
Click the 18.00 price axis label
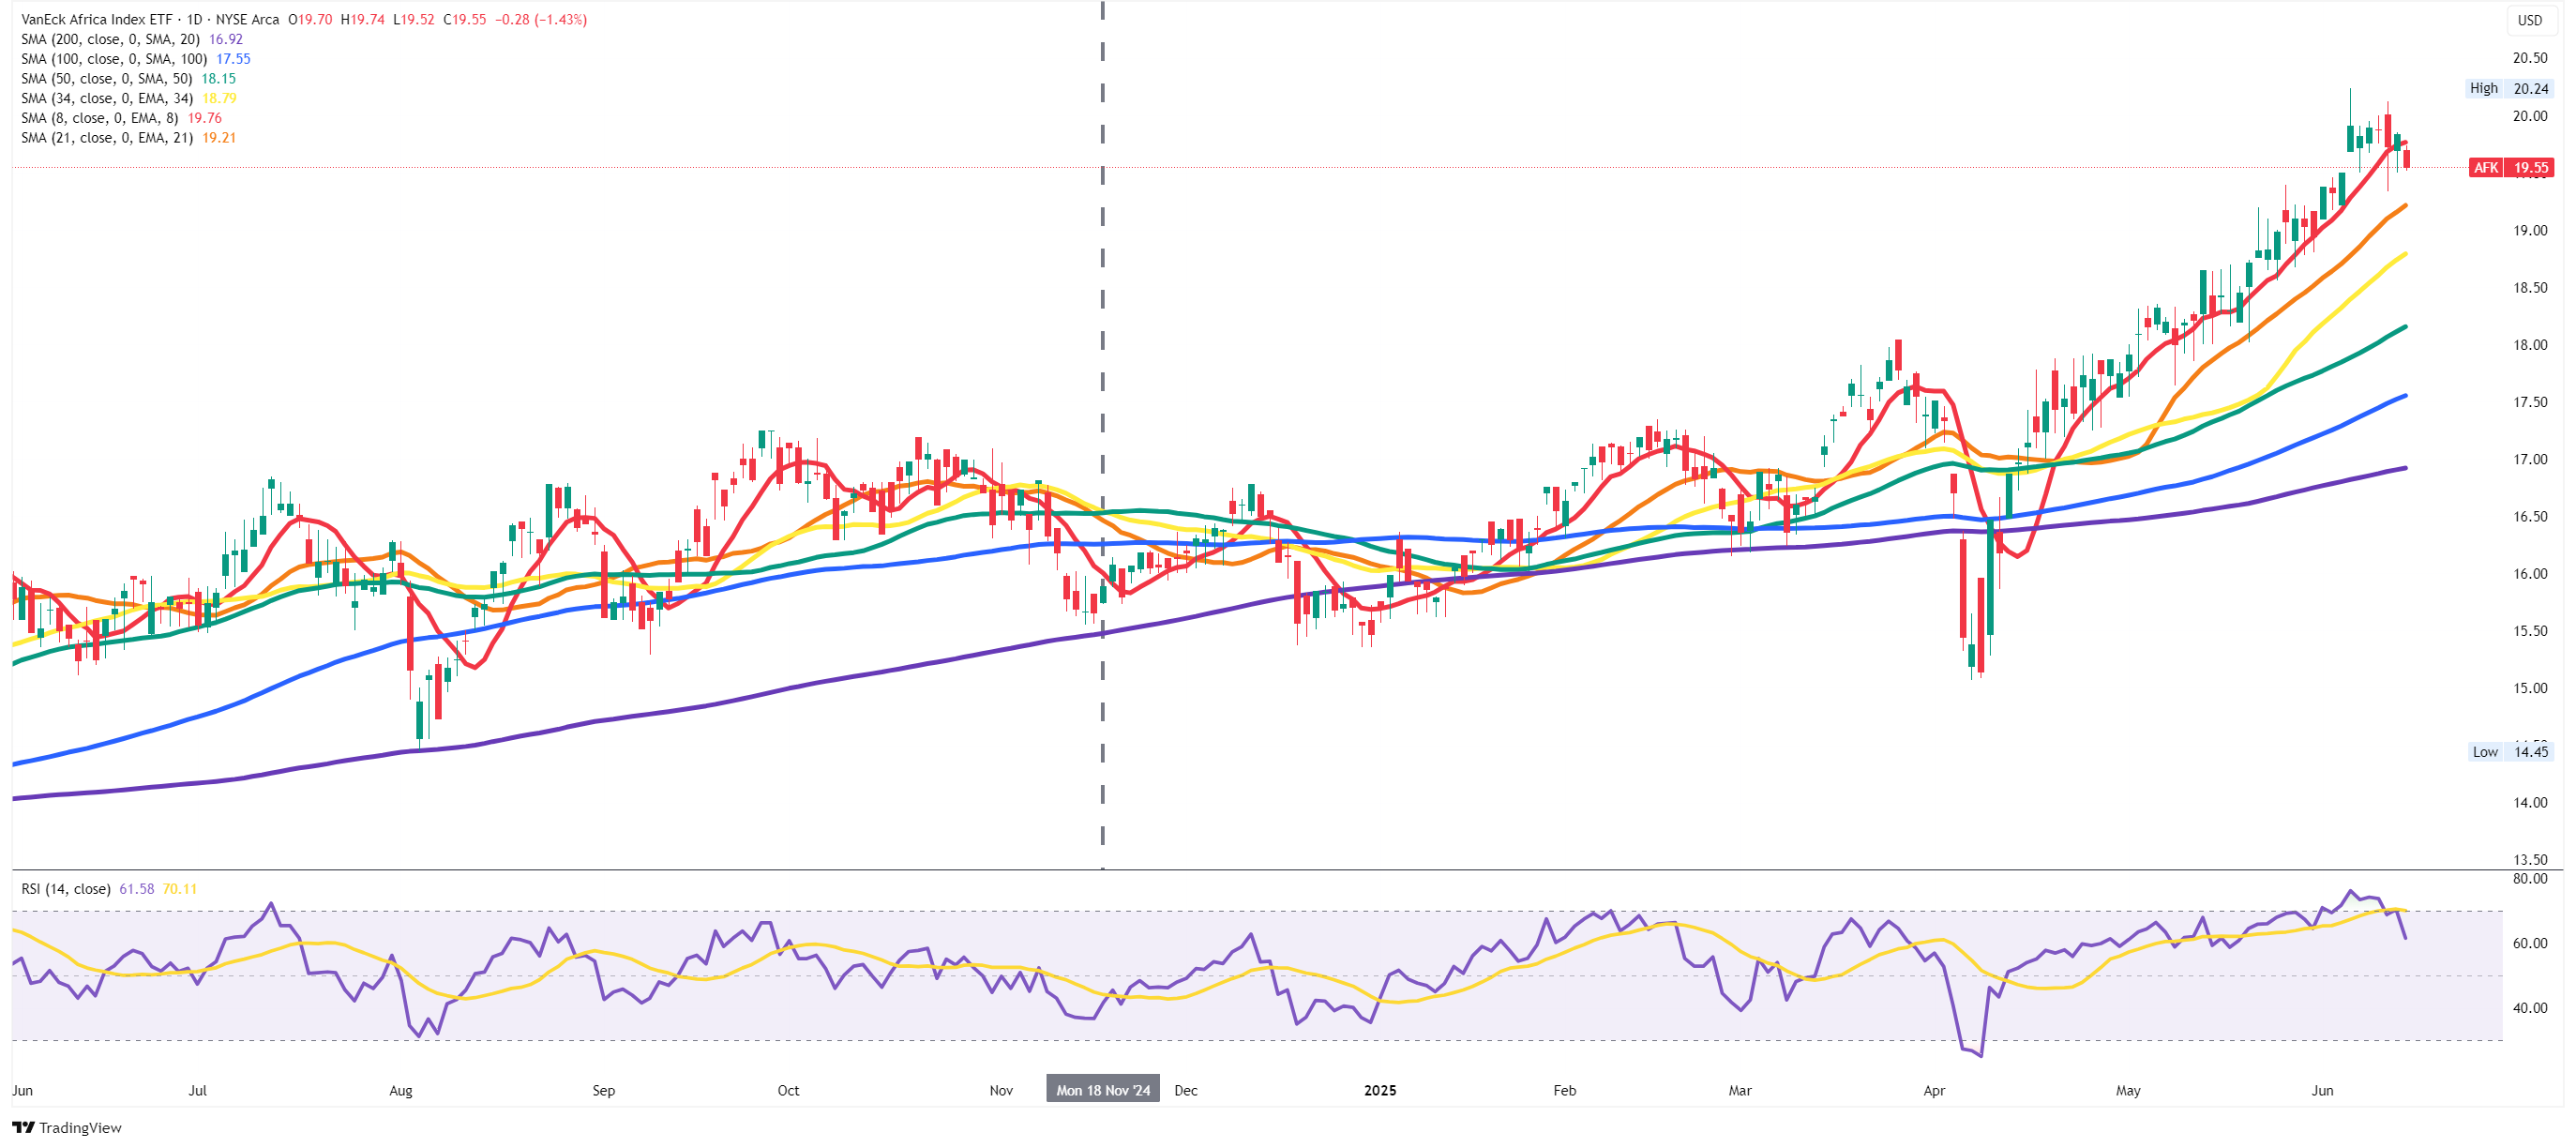[x=2529, y=345]
